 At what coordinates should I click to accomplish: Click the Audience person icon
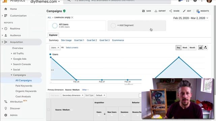pos(6,35)
